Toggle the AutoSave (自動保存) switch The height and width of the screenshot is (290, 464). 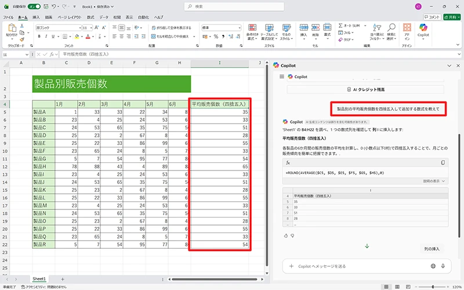click(x=34, y=6)
